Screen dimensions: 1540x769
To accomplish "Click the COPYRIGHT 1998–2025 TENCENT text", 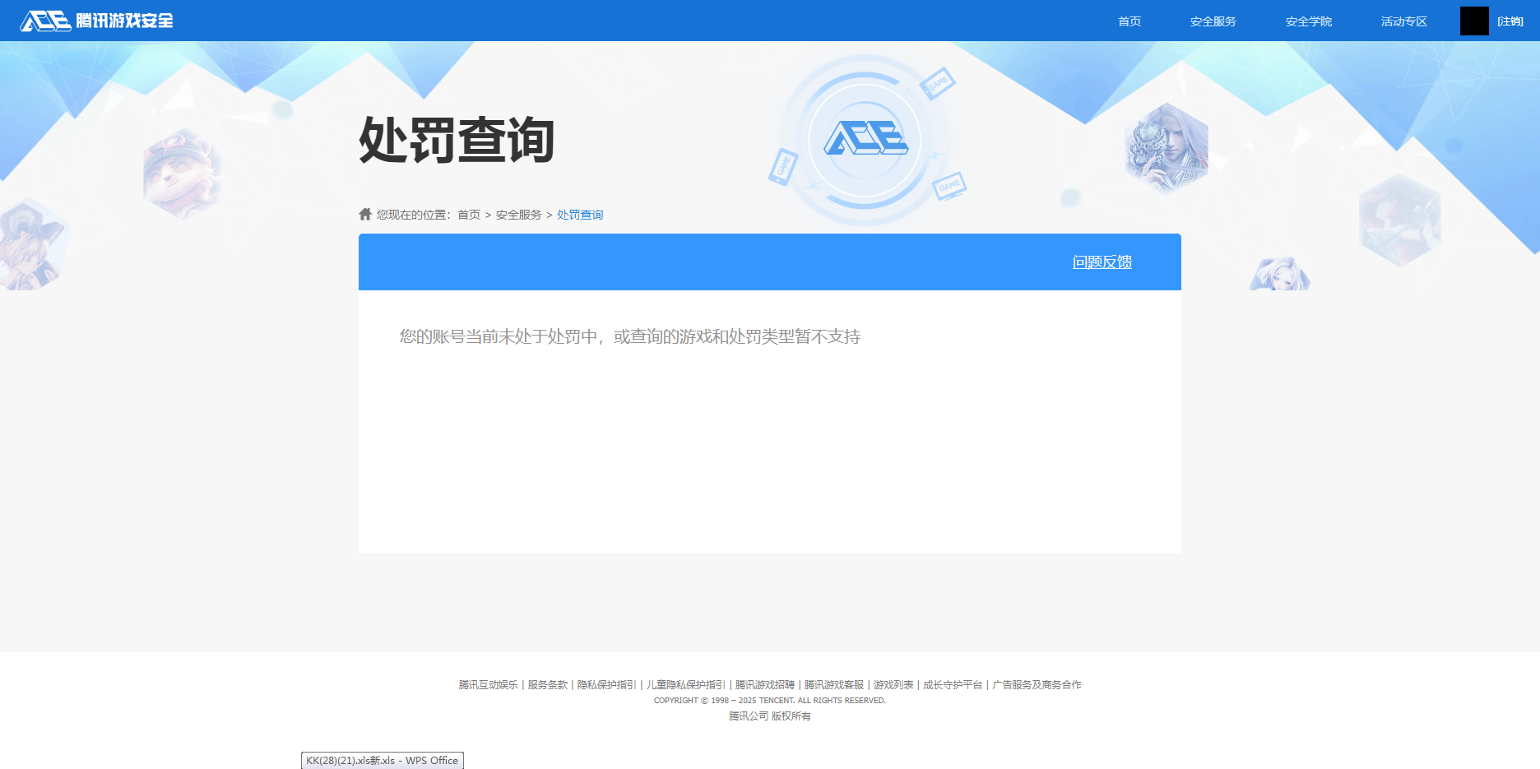I will click(x=770, y=701).
